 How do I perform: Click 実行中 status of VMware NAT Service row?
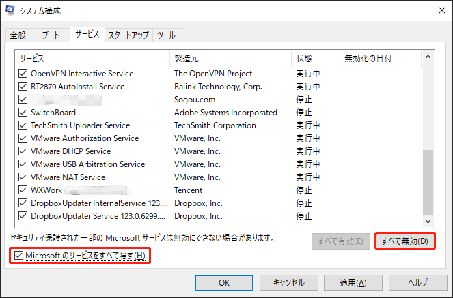pos(308,177)
